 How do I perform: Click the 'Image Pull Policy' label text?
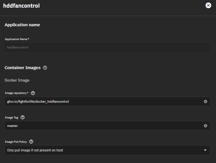coord(16,142)
